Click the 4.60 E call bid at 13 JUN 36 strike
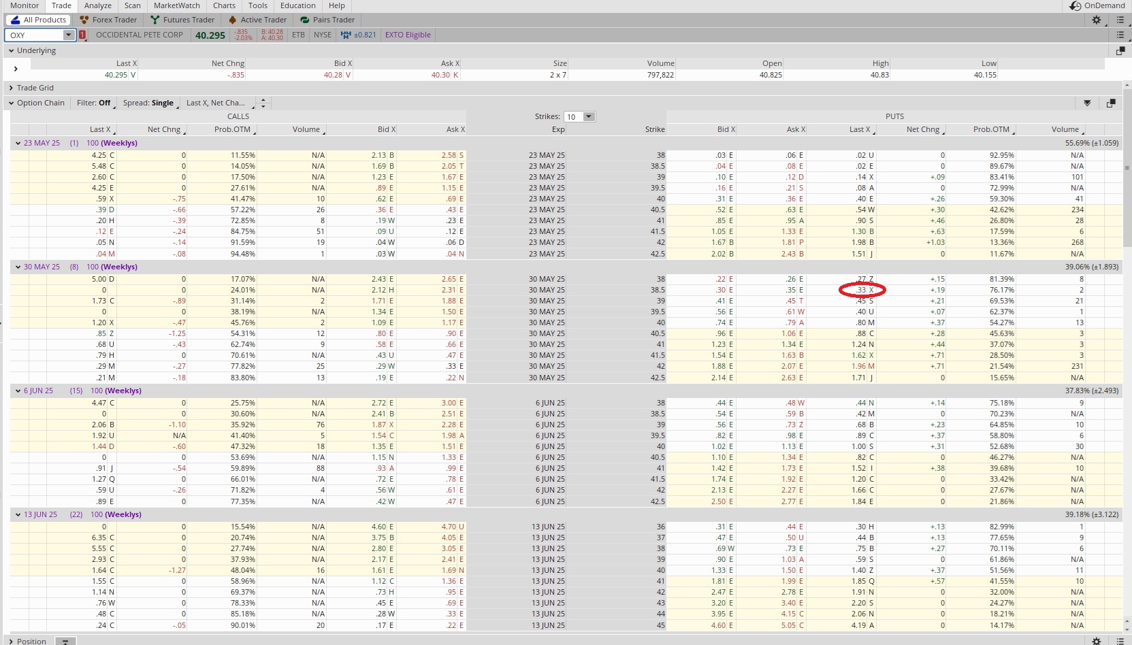The image size is (1132, 645). [383, 527]
